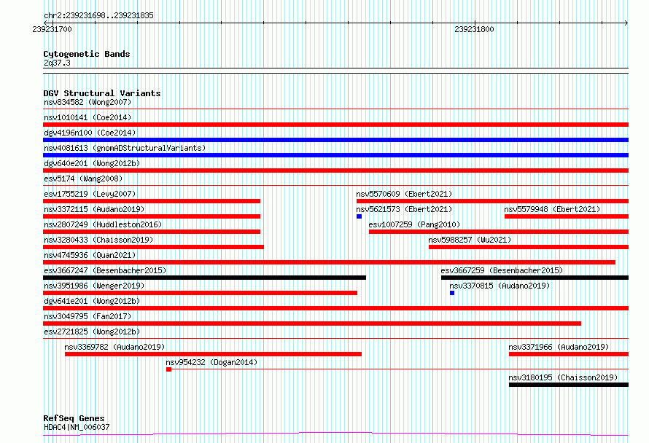Open nsv3371966 (Audano2019) variant

pyautogui.click(x=559, y=347)
